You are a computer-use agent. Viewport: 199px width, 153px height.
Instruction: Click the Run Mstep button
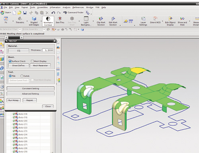click(14, 100)
